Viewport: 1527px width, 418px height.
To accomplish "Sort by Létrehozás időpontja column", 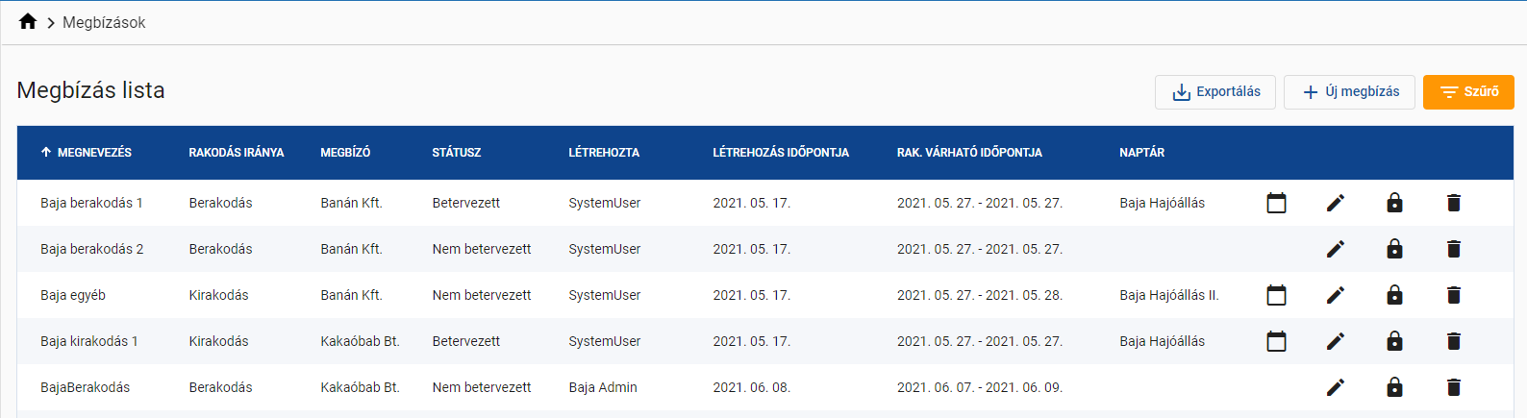I will click(780, 153).
